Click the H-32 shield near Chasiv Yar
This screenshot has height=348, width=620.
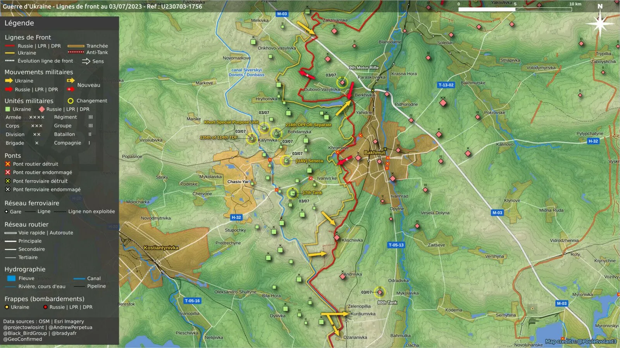236,217
